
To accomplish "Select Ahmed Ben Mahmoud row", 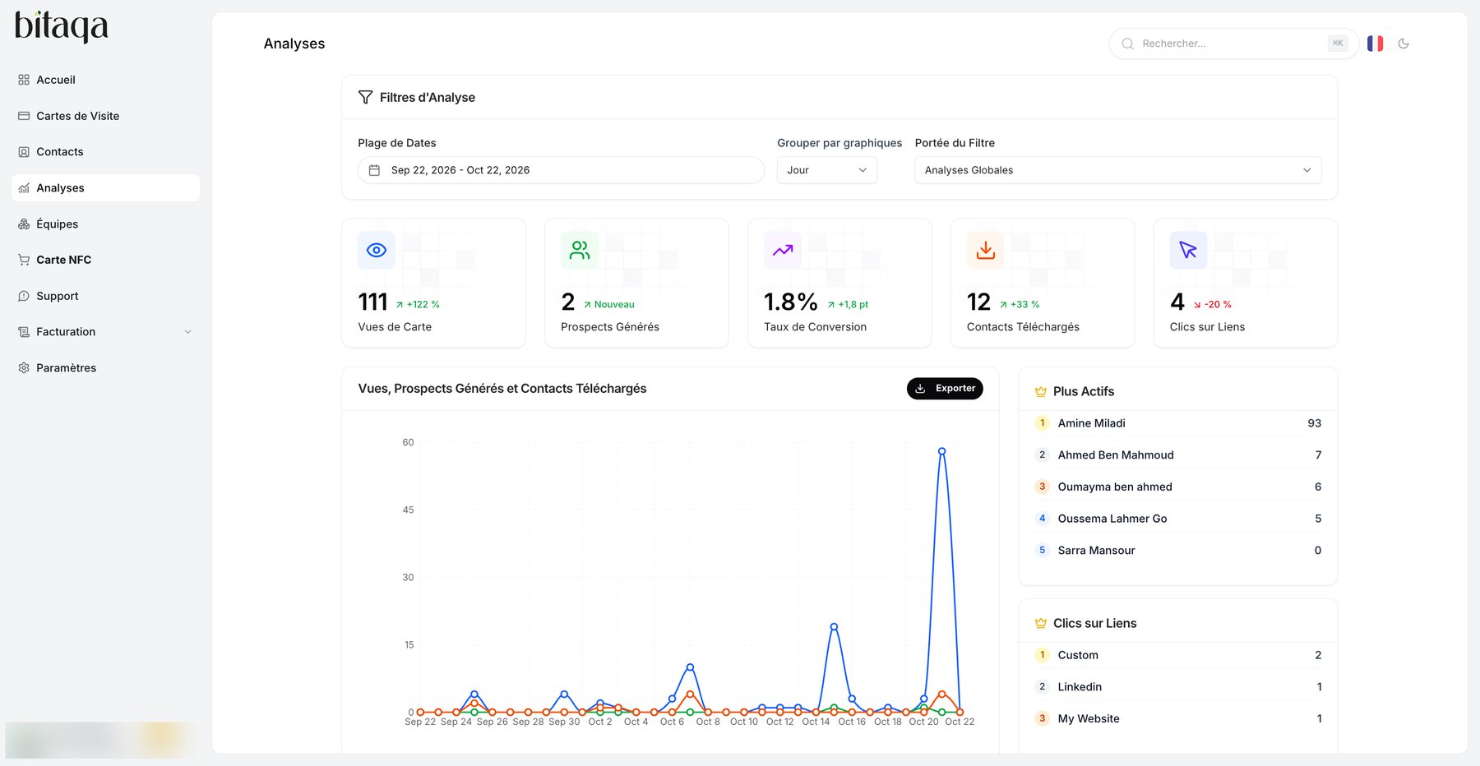I will (1177, 455).
